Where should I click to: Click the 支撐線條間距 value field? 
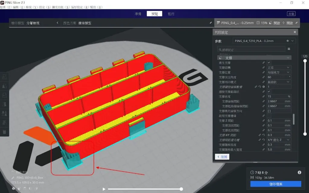click(x=279, y=101)
